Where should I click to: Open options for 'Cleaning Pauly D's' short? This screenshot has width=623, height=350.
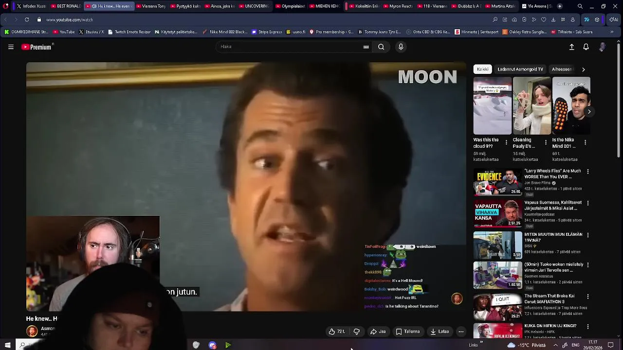click(546, 142)
